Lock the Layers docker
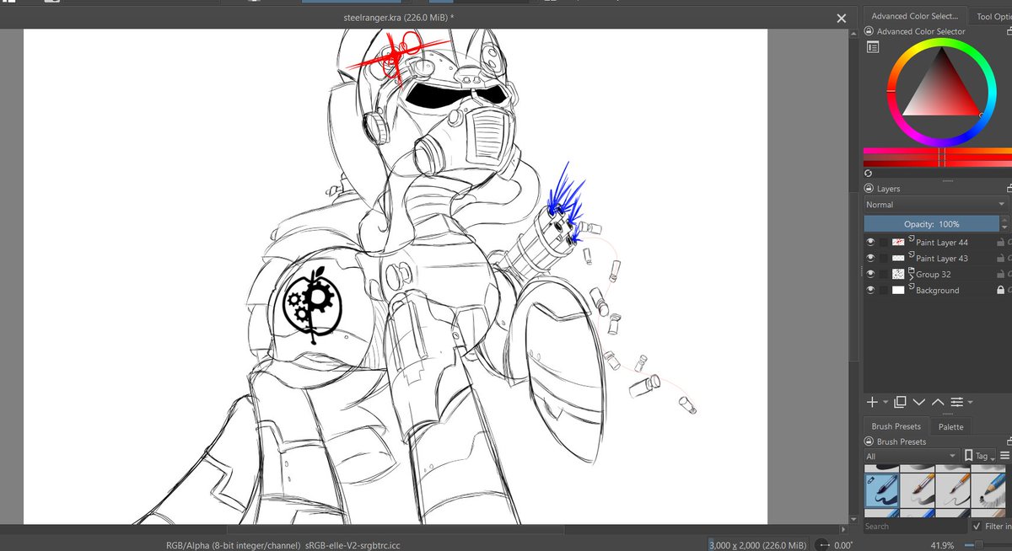 [x=869, y=189]
